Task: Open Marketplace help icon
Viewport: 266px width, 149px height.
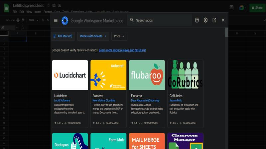Action: [x=197, y=20]
